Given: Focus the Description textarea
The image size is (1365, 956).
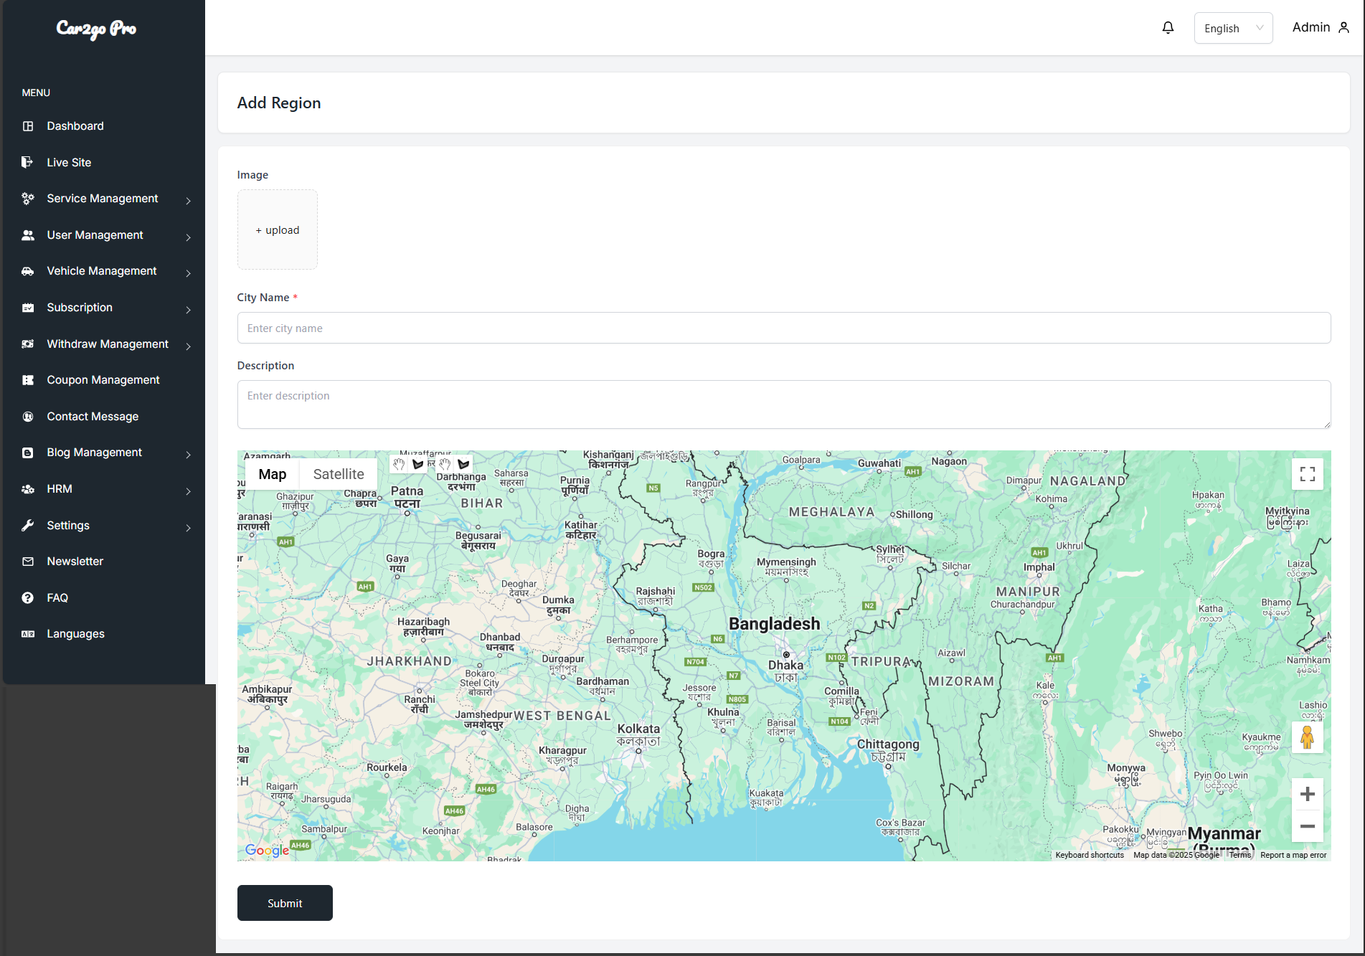Looking at the screenshot, I should (784, 404).
